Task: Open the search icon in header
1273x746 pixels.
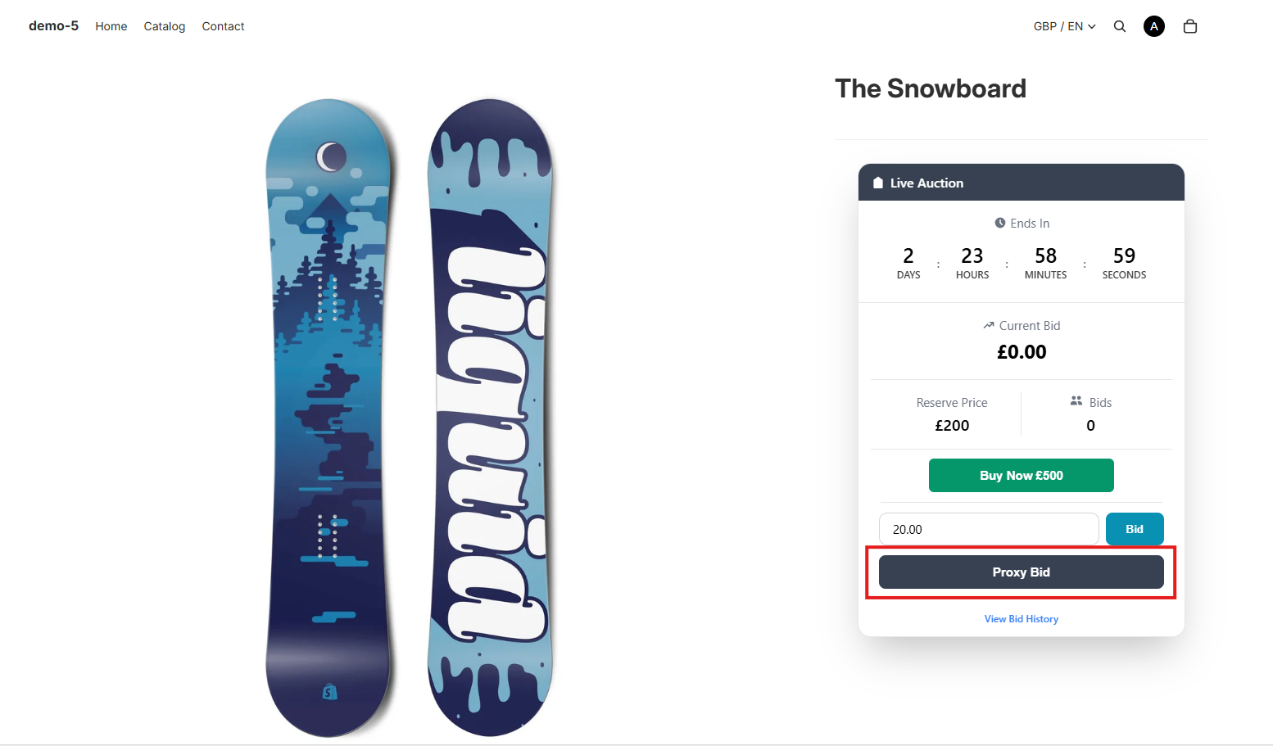Action: [1119, 26]
